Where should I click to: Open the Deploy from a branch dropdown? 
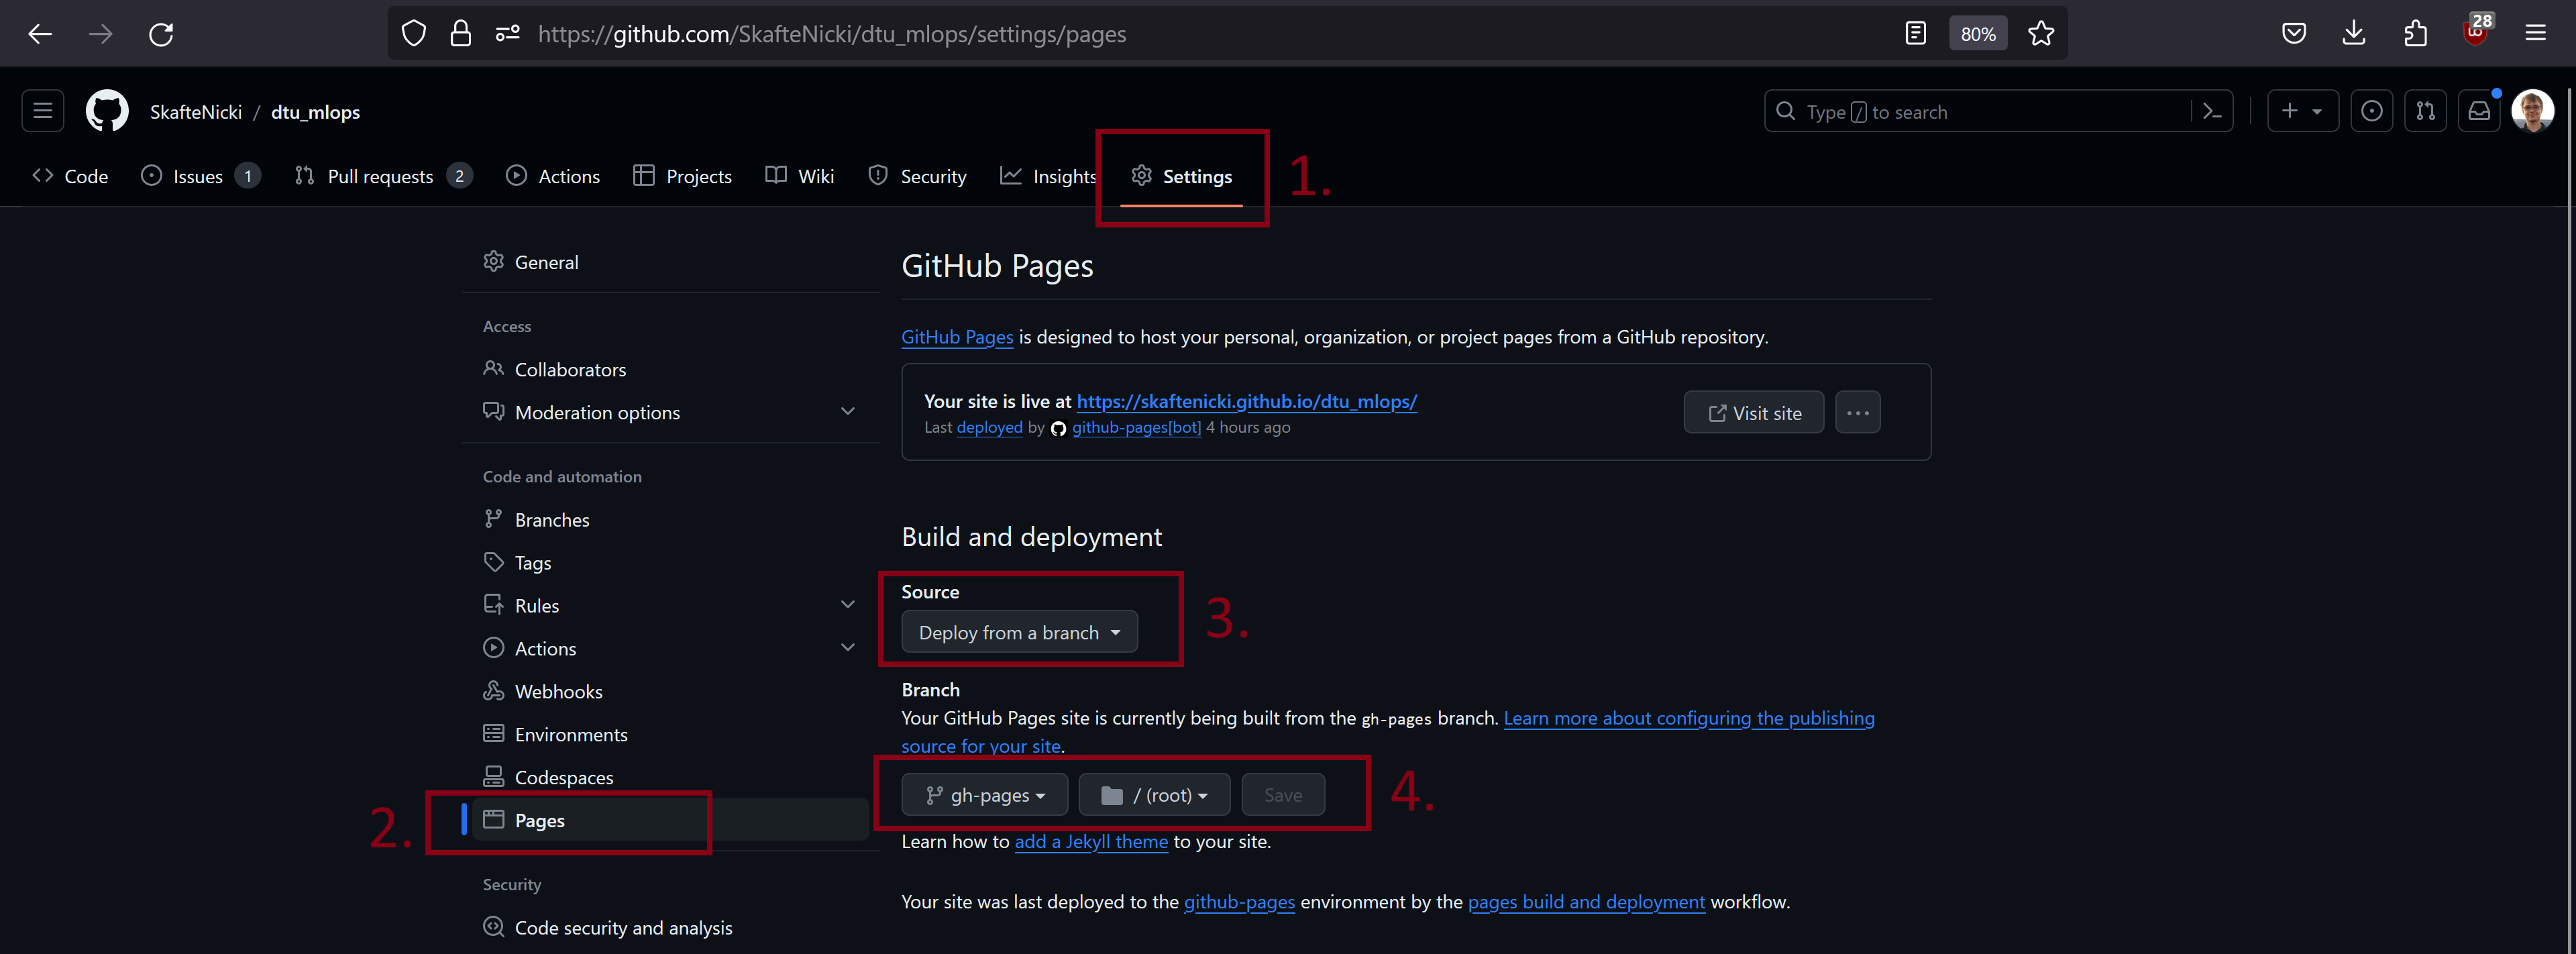pos(1019,633)
